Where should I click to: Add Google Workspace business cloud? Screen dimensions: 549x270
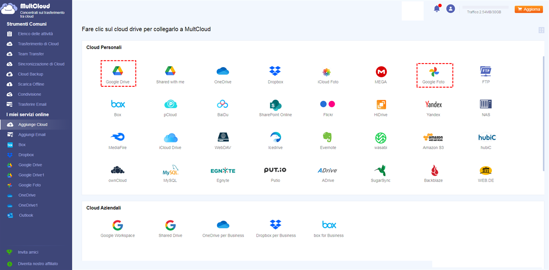click(118, 225)
